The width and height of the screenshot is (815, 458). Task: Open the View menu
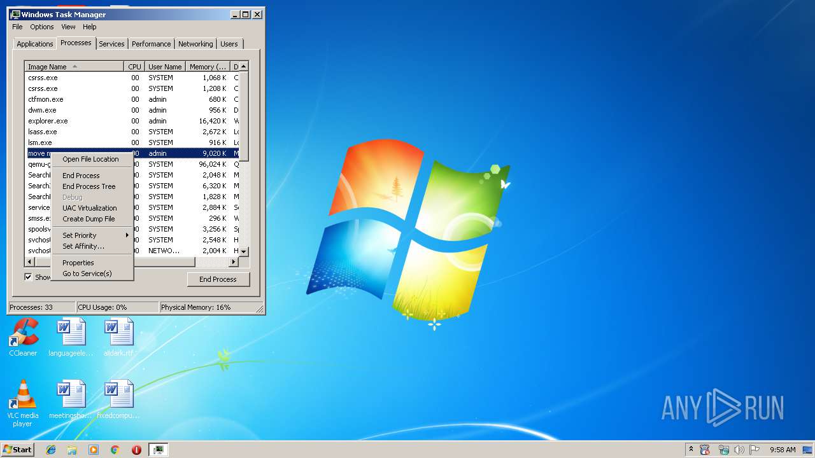[68, 27]
